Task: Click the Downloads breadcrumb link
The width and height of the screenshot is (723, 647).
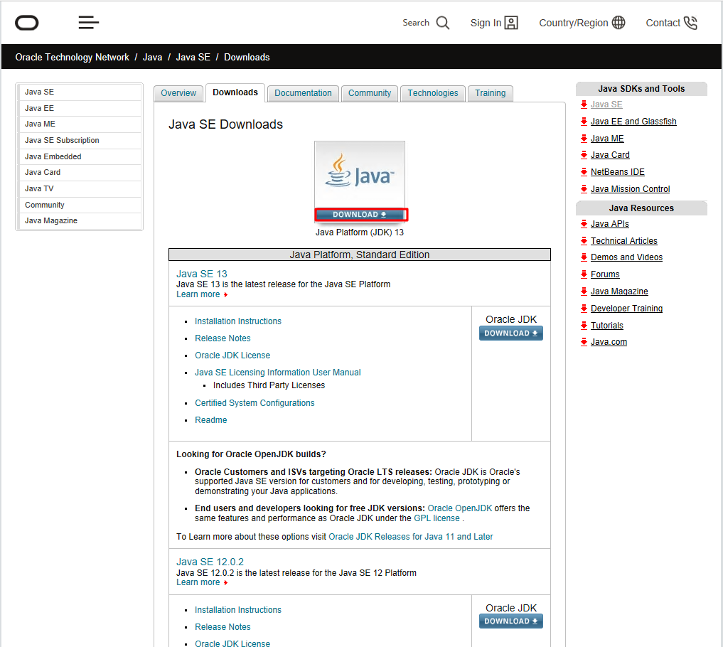Action: click(x=247, y=57)
